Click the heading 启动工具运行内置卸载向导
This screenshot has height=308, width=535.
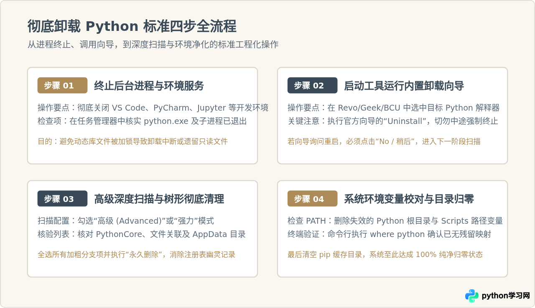pyautogui.click(x=404, y=86)
